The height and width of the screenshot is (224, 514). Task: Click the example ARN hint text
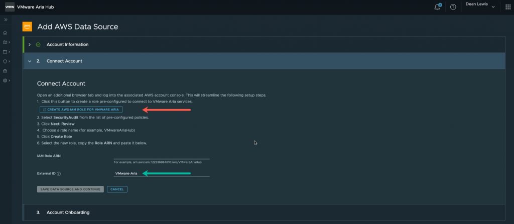(158, 162)
